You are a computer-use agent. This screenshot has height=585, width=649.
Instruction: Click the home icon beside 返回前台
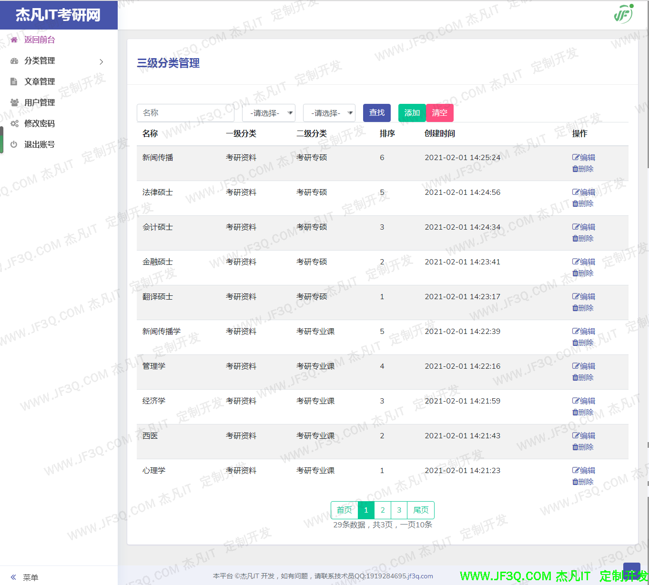(14, 40)
